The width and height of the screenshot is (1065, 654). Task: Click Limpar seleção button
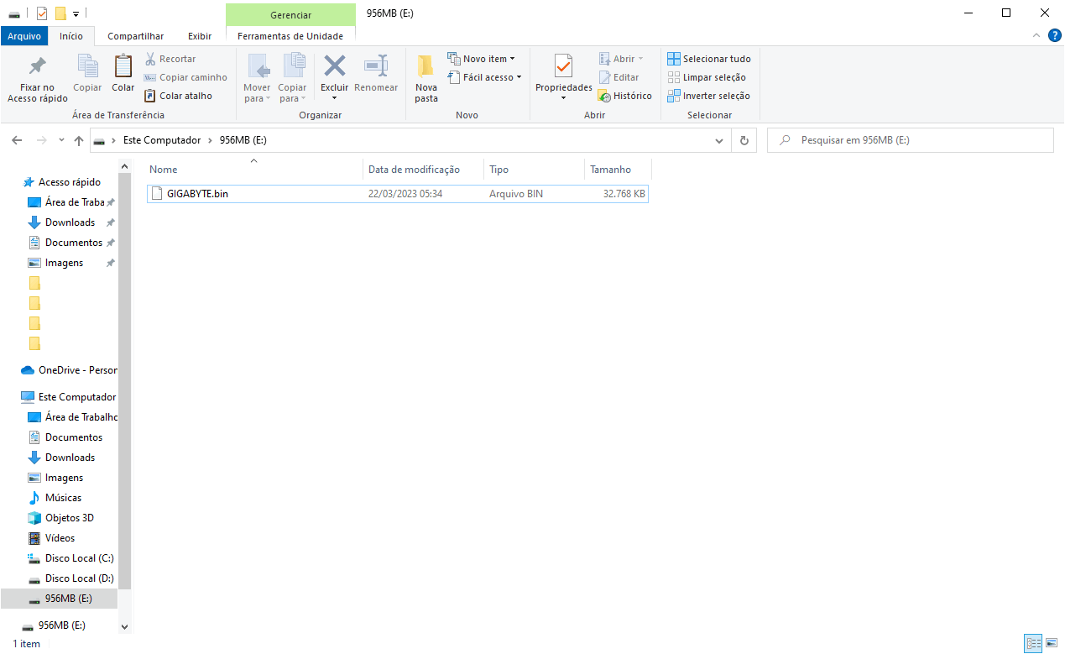click(x=709, y=77)
